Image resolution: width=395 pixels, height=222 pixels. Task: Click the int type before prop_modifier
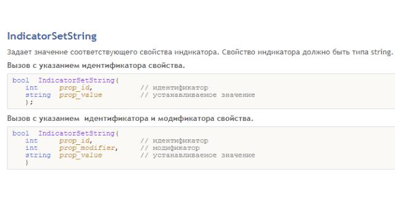click(31, 148)
